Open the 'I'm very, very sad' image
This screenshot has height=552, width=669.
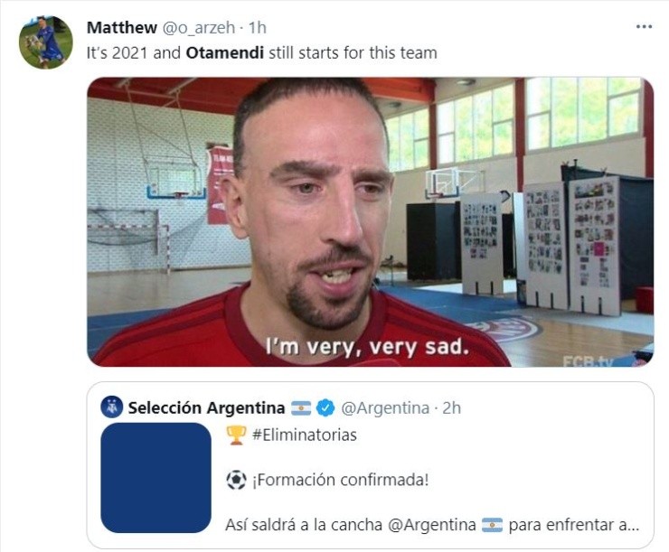371,221
